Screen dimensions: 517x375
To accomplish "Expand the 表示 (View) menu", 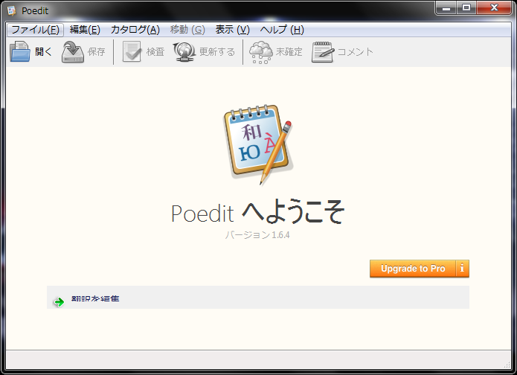I will tap(234, 30).
